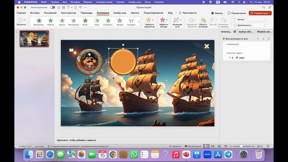Delete animation with the red X in pane
Screen dimensions: 288x162
269,39
